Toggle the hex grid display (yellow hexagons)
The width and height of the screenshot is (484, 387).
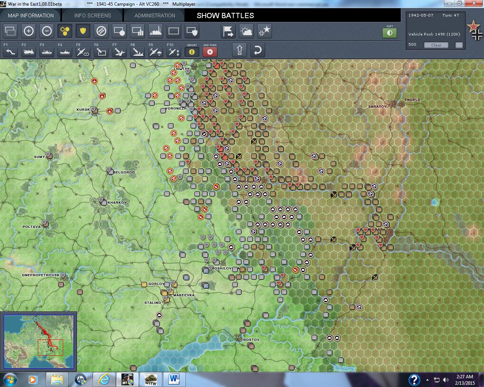coord(65,31)
